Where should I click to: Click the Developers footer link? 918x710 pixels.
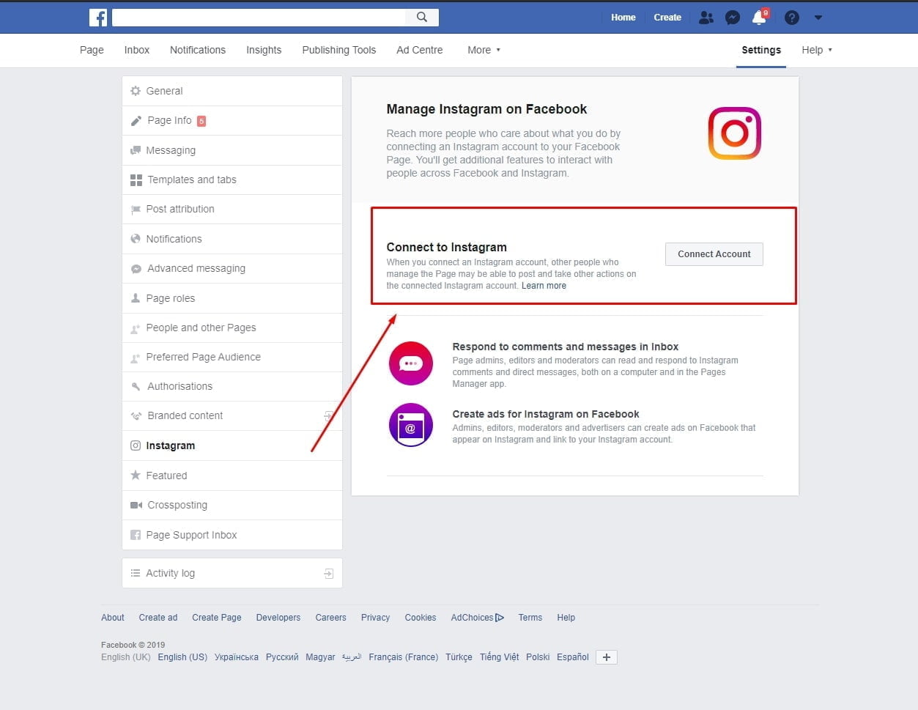(278, 618)
